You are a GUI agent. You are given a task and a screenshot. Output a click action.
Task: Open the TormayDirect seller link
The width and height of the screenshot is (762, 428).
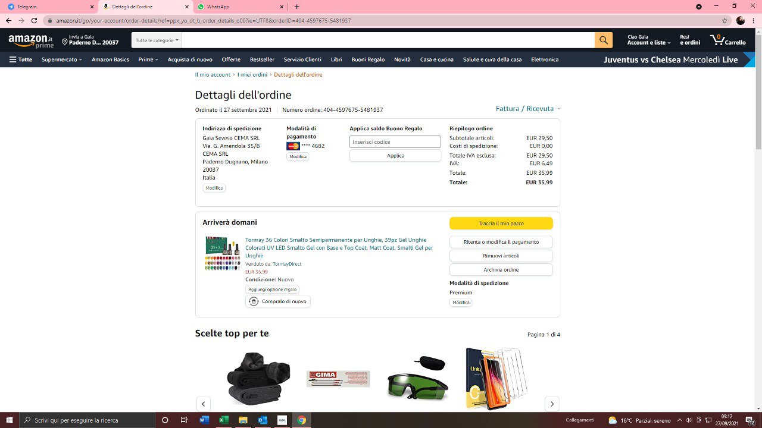point(287,264)
